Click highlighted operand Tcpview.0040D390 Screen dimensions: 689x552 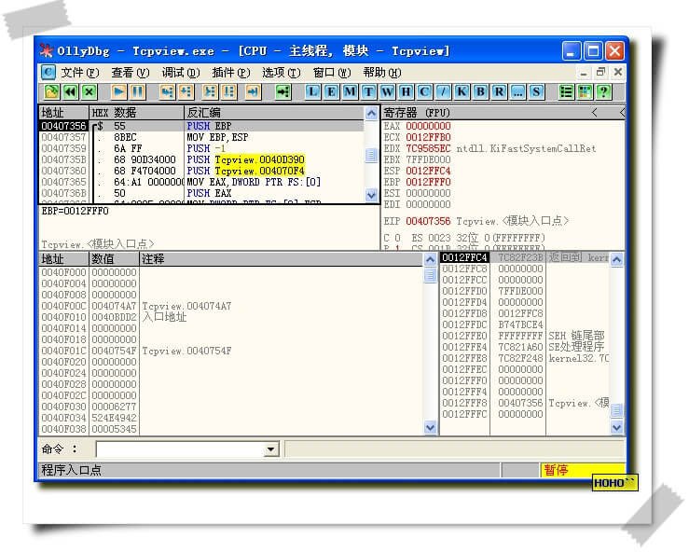click(x=260, y=159)
